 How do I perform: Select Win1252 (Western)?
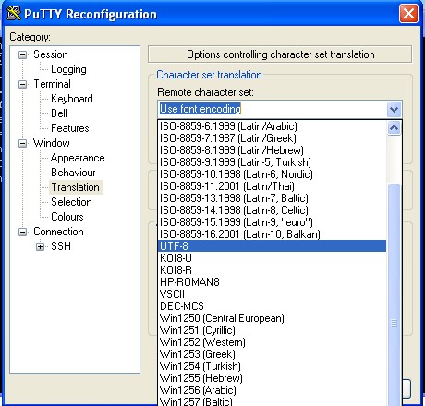[273, 342]
